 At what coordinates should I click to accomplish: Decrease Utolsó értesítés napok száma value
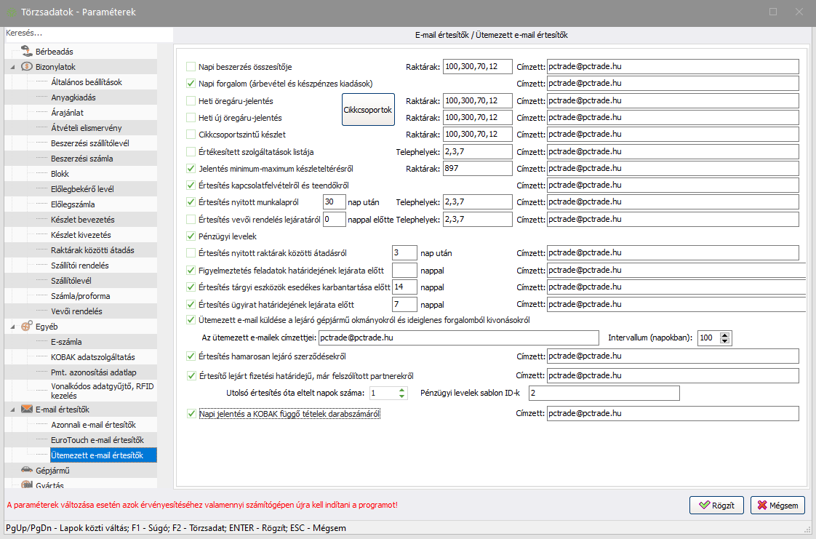[401, 396]
